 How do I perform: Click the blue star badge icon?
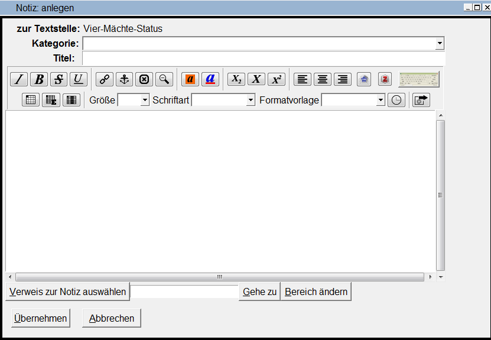364,79
